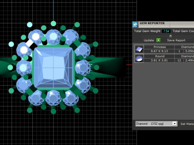194x145 pixels.
Task: Select the Round gem thumbnail
Action: (x=139, y=58)
